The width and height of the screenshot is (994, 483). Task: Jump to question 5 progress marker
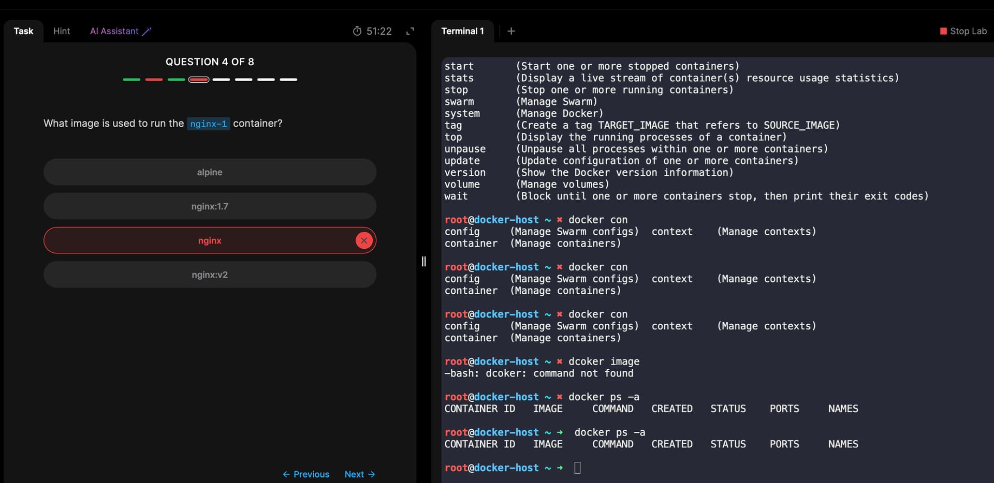tap(221, 80)
